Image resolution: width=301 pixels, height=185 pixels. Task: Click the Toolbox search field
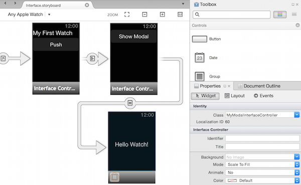point(231,15)
